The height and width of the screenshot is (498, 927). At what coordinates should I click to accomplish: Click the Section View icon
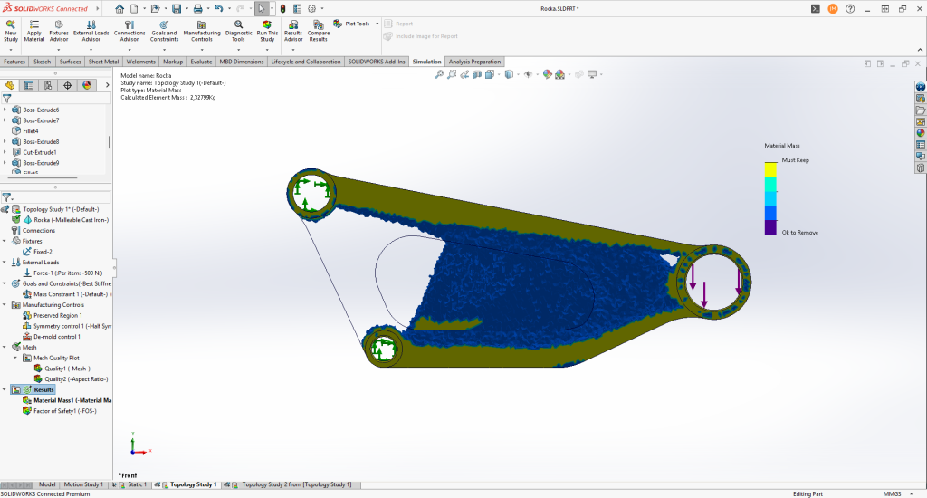tap(477, 74)
